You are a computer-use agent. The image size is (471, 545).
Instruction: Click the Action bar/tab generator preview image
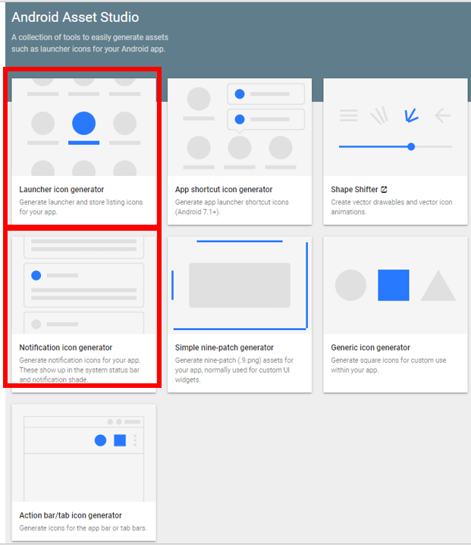click(x=83, y=453)
